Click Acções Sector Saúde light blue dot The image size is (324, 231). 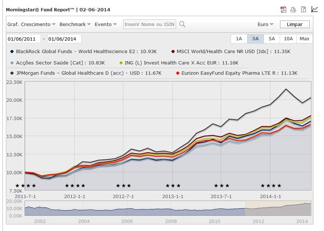tap(12, 63)
